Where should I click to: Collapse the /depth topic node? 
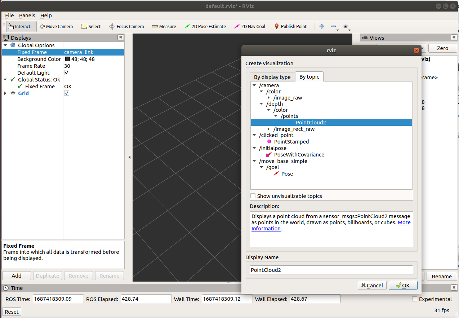262,104
